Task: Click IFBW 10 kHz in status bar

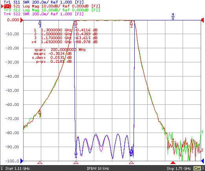Action: click(x=98, y=168)
